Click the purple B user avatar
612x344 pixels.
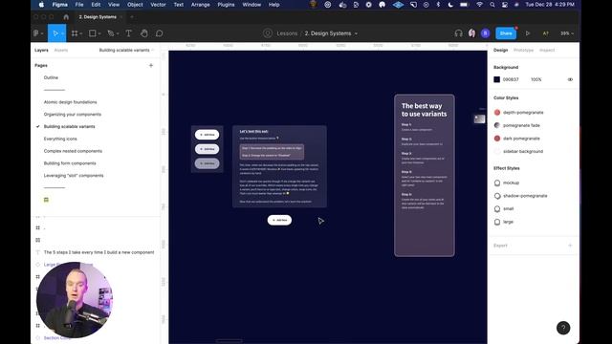(485, 33)
